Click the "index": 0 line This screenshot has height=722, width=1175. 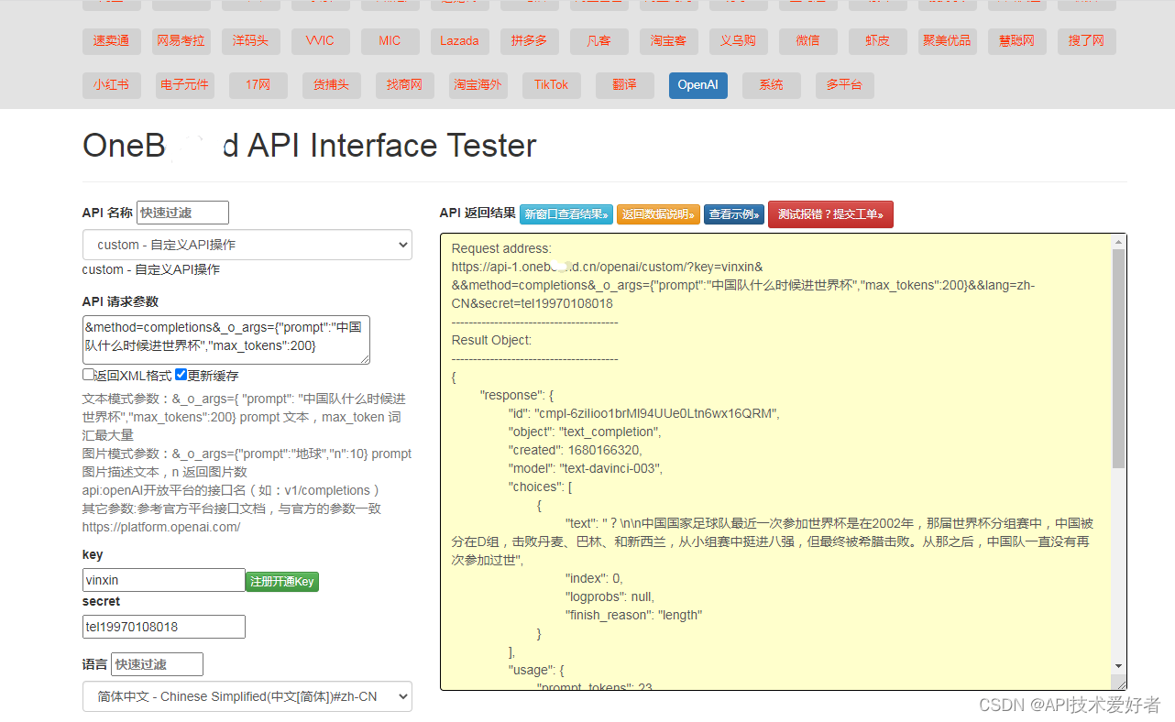[594, 578]
